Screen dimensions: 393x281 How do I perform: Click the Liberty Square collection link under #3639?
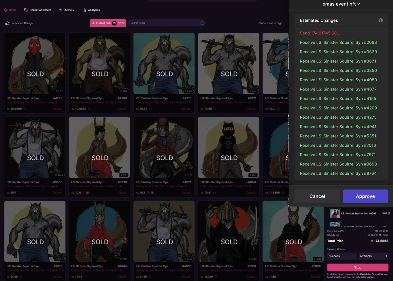click(98, 186)
